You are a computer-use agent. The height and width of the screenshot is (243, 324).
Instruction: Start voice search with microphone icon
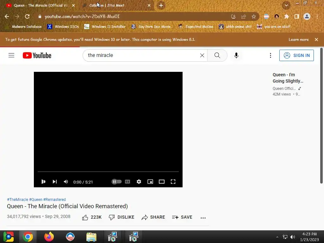(x=236, y=55)
